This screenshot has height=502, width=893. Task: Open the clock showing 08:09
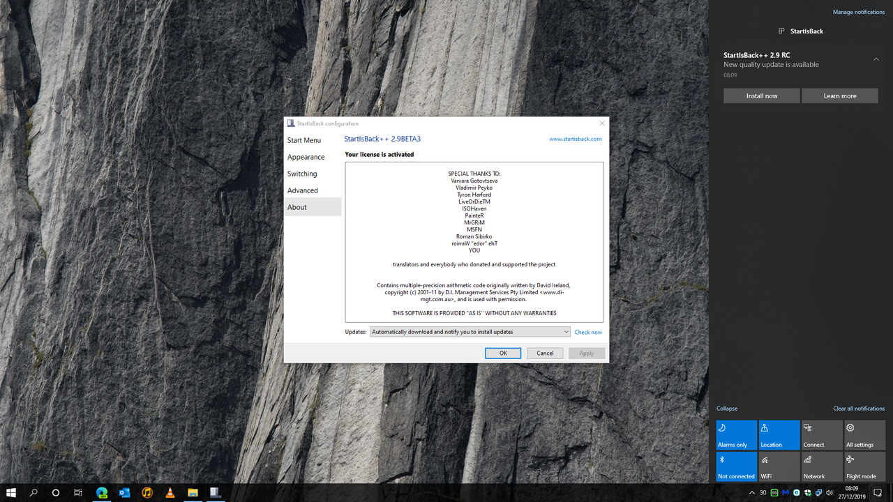click(x=852, y=492)
